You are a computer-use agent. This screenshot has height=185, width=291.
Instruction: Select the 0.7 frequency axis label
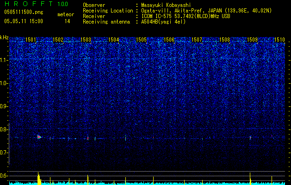[4, 153]
